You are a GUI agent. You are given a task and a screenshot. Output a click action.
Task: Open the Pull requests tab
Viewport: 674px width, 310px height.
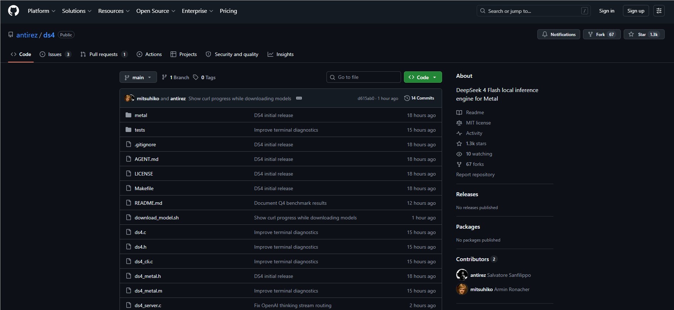coord(103,54)
